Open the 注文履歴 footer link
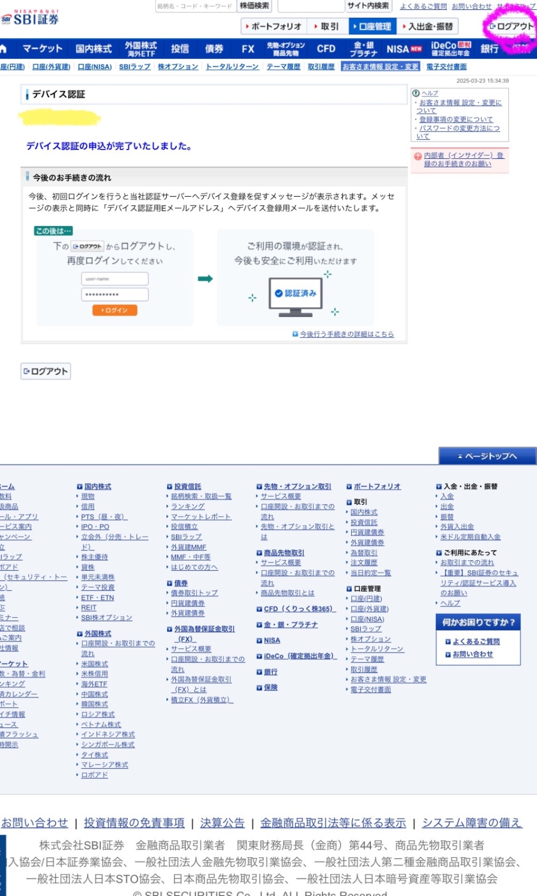The height and width of the screenshot is (896, 537). [x=364, y=562]
